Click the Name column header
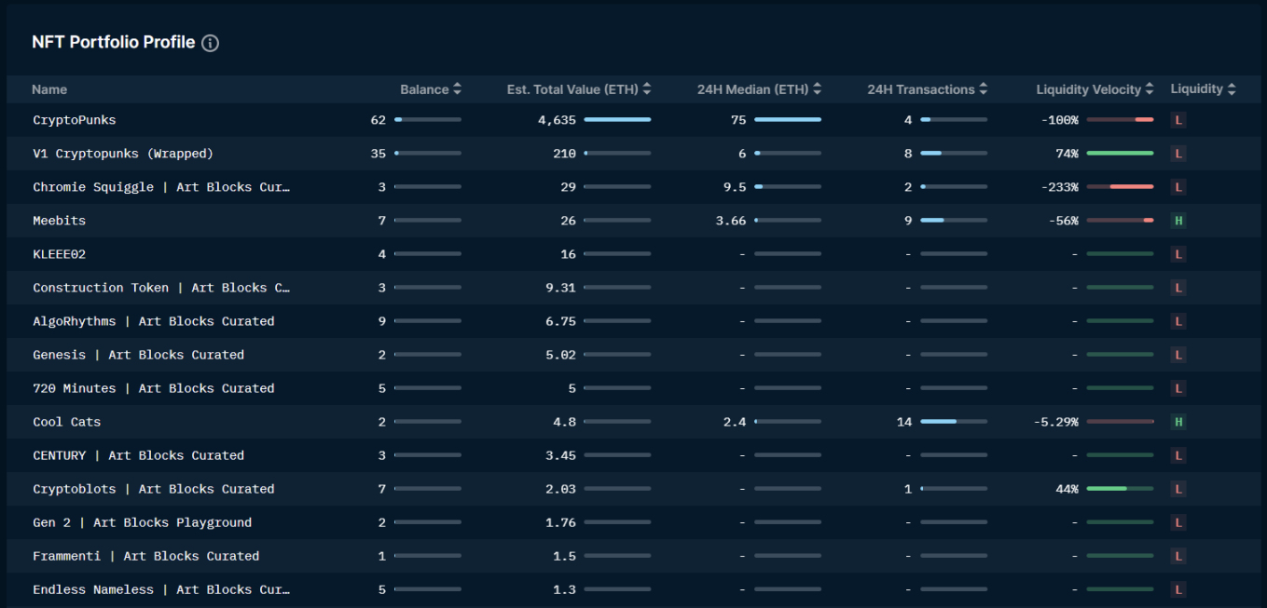 [x=49, y=89]
